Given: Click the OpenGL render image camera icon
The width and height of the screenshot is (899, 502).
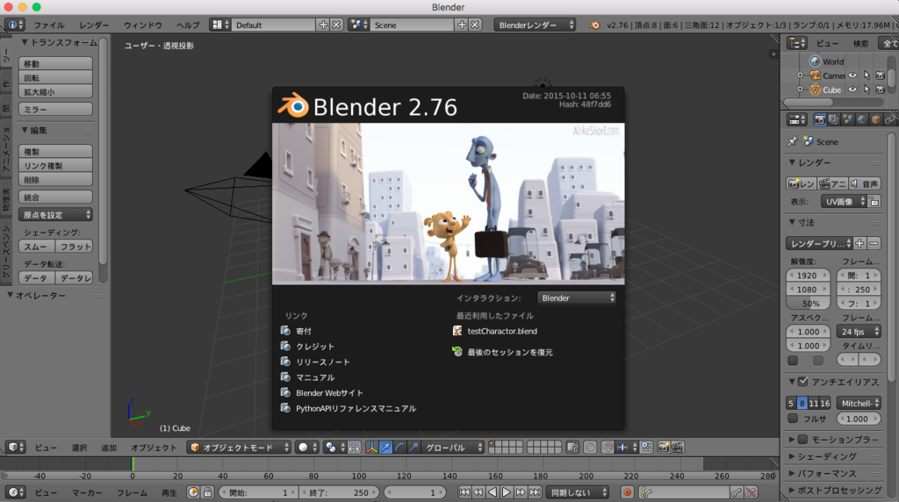Looking at the screenshot, I should click(664, 448).
